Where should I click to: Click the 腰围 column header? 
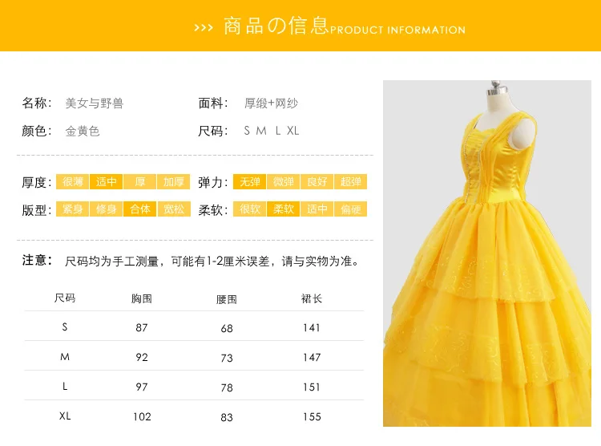coord(227,299)
